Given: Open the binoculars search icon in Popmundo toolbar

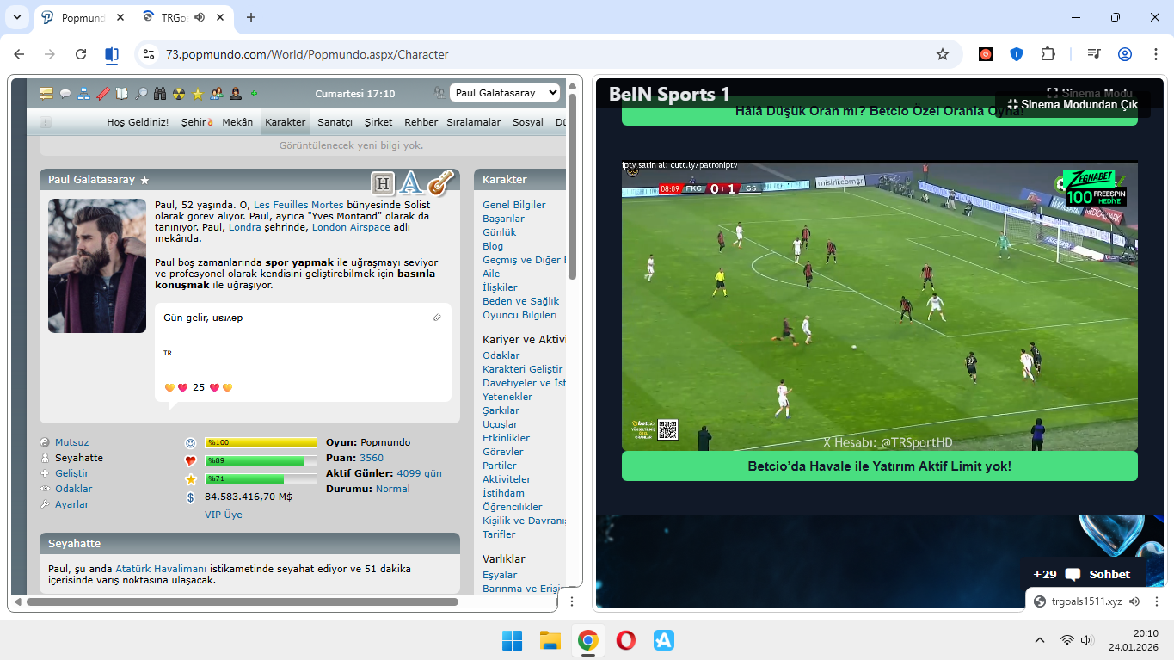Looking at the screenshot, I should click(160, 94).
